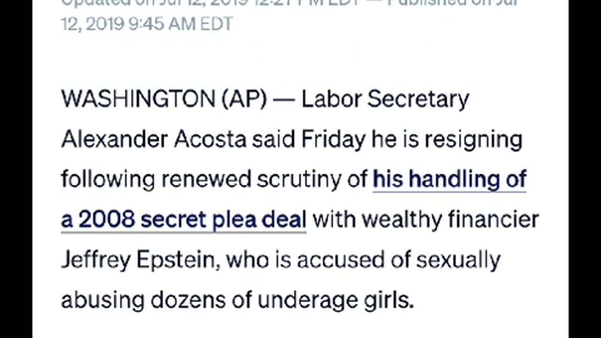Follow the 'a 2008 secret plea deal' link
601x338 pixels.
coord(184,220)
